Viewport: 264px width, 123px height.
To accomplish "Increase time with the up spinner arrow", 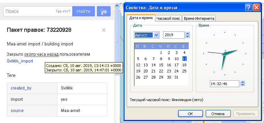I will pyautogui.click(x=242, y=82).
